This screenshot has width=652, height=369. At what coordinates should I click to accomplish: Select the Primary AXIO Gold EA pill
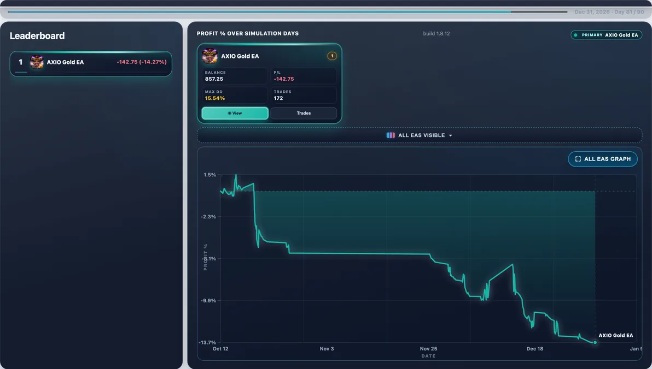click(x=606, y=35)
